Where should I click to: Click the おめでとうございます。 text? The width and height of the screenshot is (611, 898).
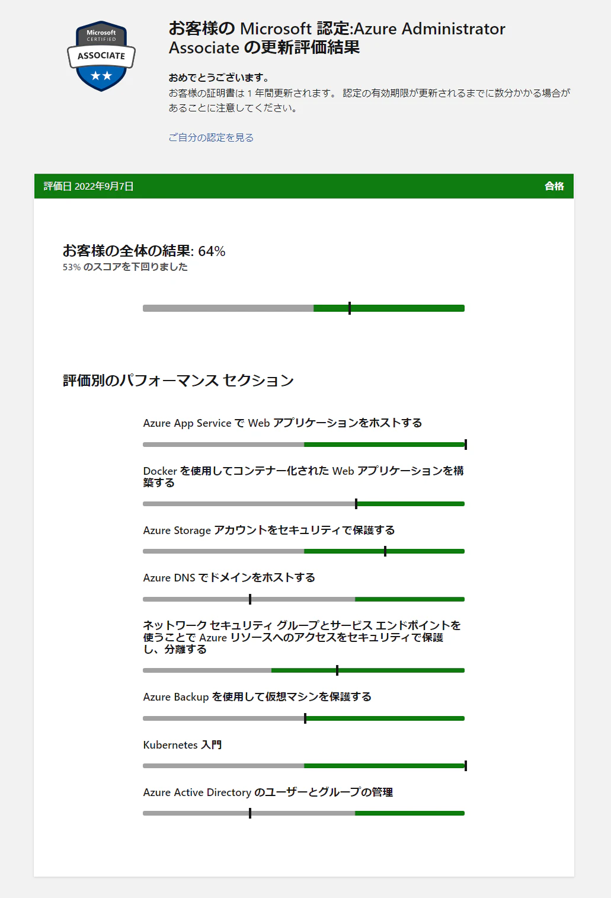[219, 78]
